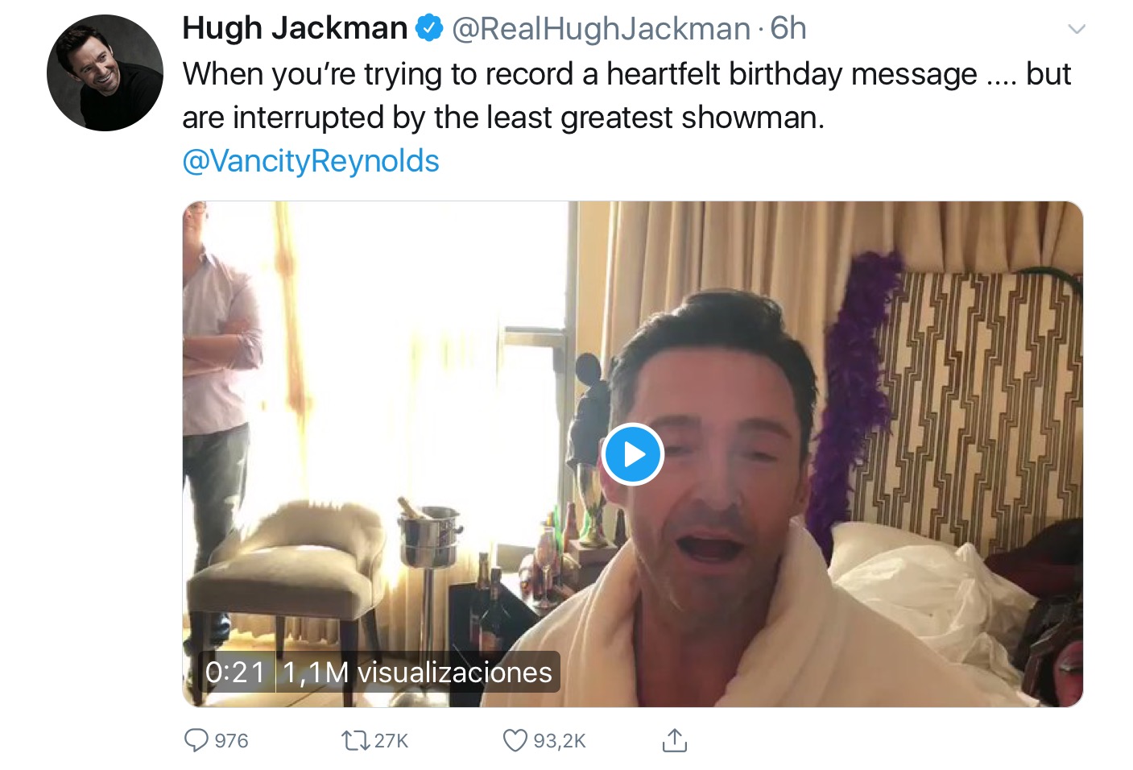Open Hugh Jackman's profile picture
The image size is (1133, 770).
(x=105, y=72)
